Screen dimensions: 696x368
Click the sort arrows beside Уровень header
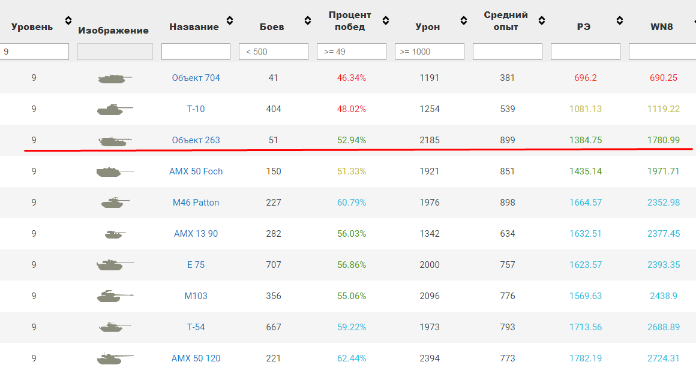tap(68, 21)
